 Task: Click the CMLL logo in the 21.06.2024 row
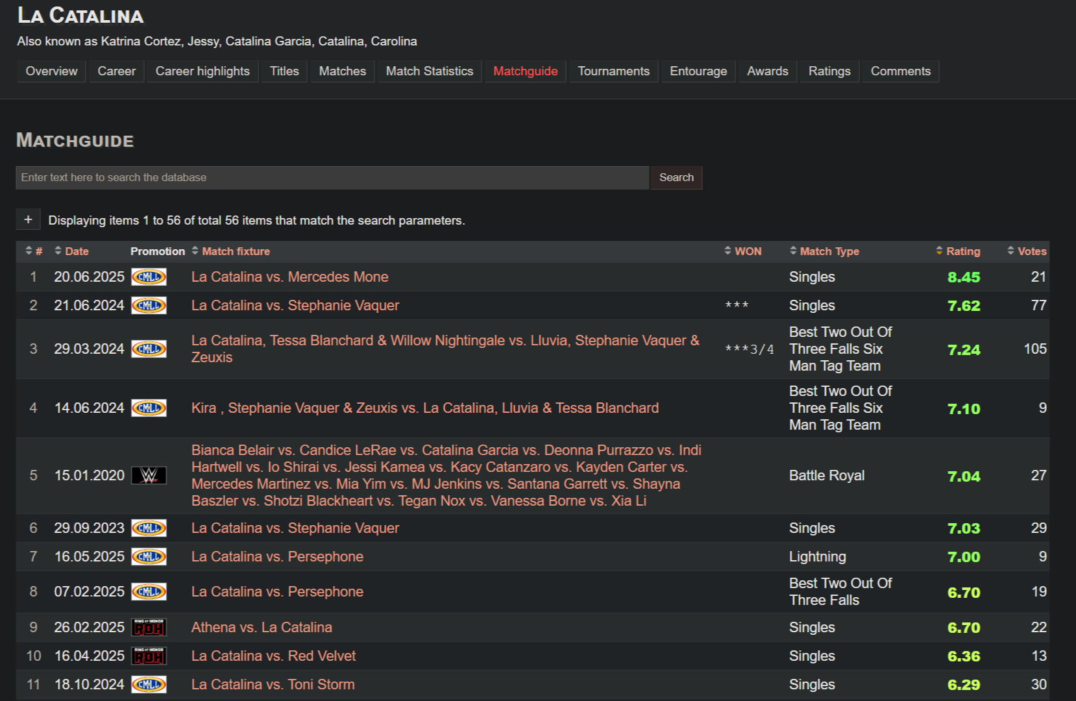click(149, 306)
